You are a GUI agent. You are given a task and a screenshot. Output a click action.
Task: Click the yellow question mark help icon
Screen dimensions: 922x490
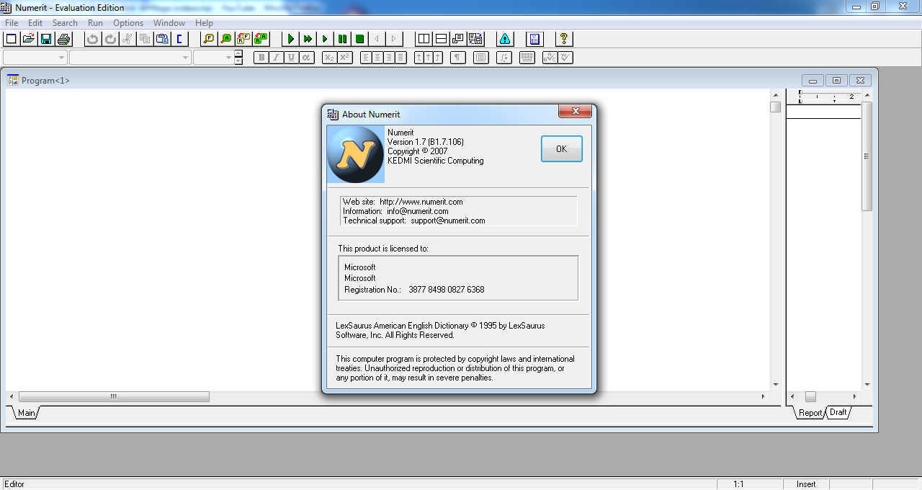point(563,39)
